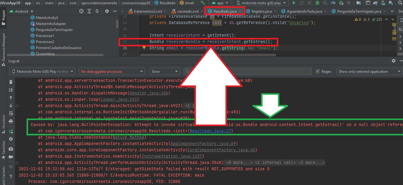The image size is (403, 185).
Task: Select Quarentena in project tree
Action: pos(45,54)
